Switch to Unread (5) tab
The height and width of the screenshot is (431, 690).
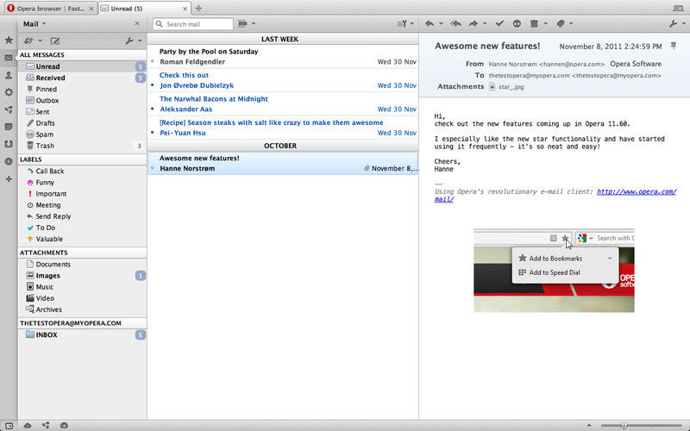point(145,9)
